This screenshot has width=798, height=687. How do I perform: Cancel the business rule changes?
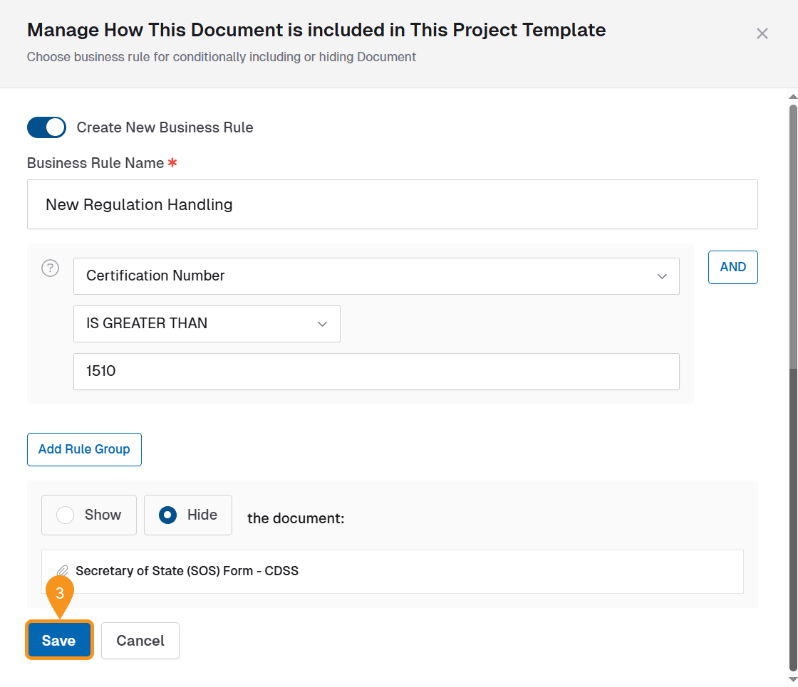point(140,641)
